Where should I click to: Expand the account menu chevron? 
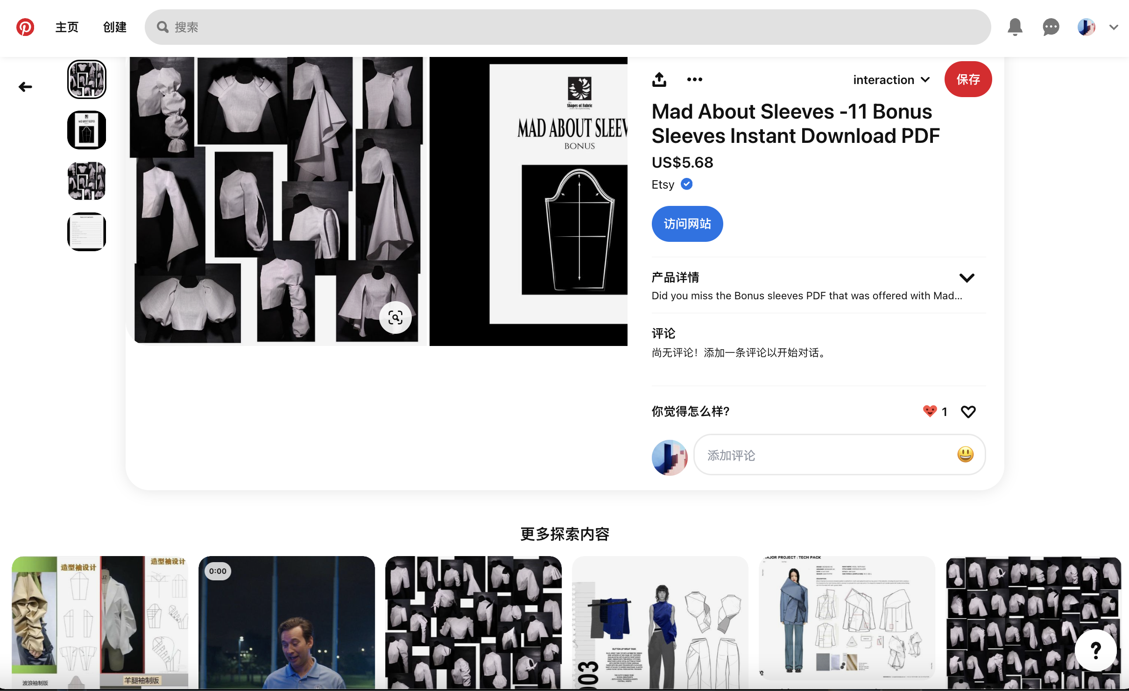click(1114, 27)
